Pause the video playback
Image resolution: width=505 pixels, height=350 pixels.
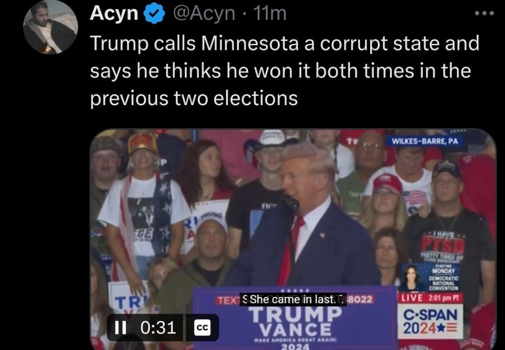121,328
